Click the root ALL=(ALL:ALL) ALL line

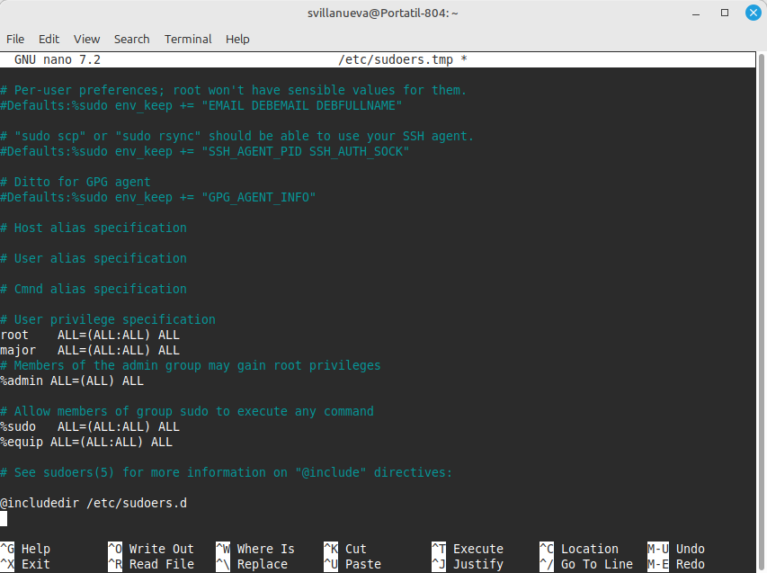[x=90, y=335]
